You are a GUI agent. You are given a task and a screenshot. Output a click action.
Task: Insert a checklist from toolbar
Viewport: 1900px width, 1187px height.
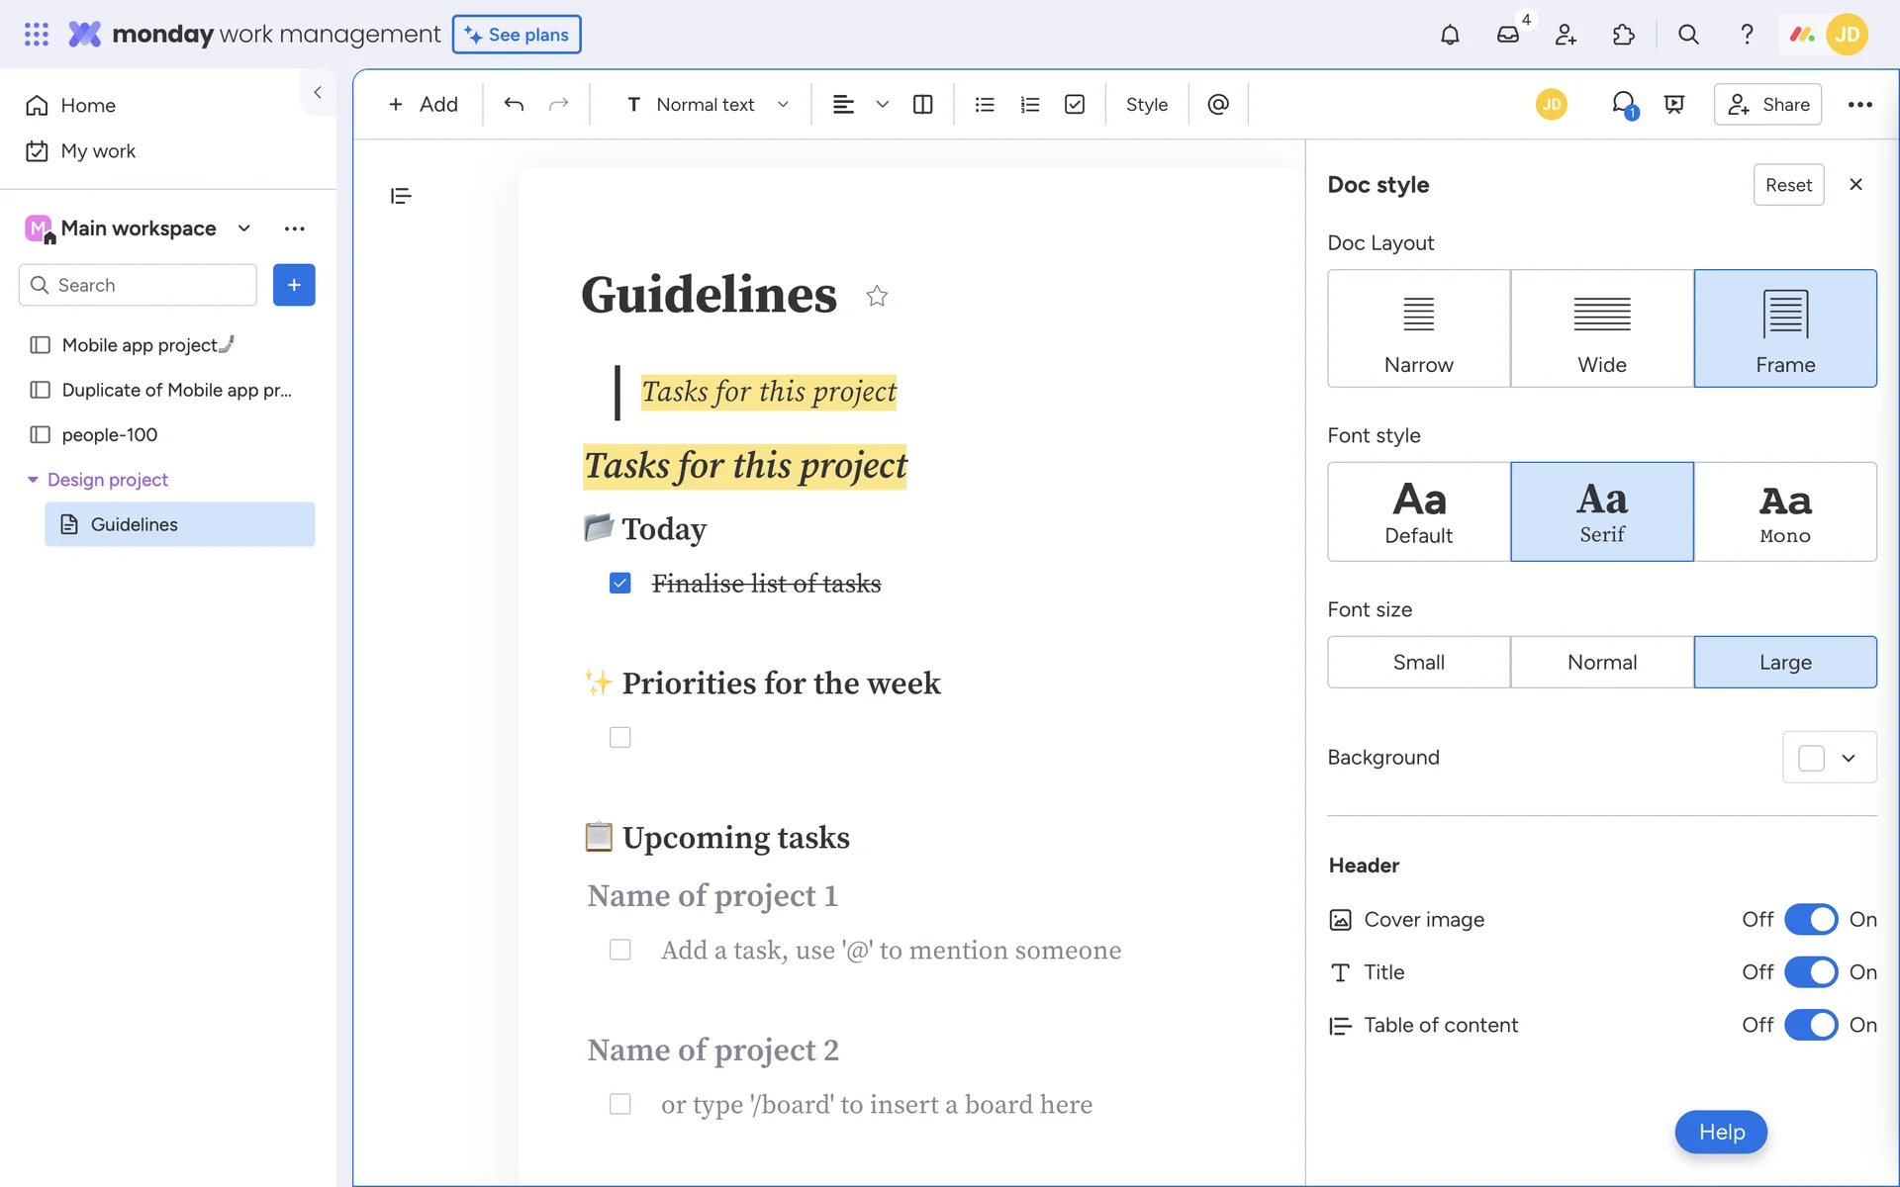pos(1075,104)
